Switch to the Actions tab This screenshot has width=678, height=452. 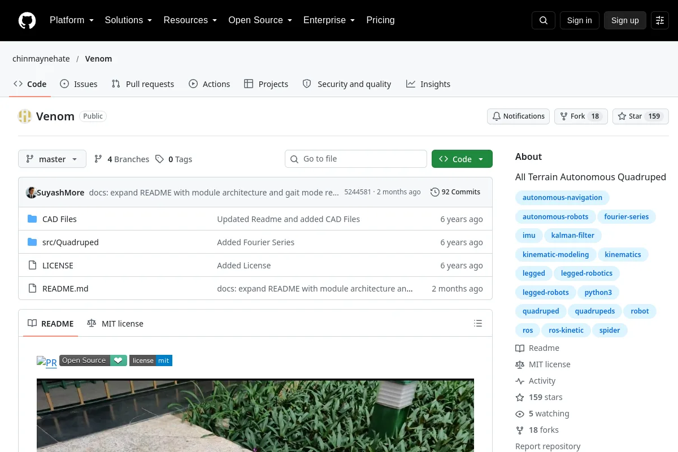tap(210, 84)
